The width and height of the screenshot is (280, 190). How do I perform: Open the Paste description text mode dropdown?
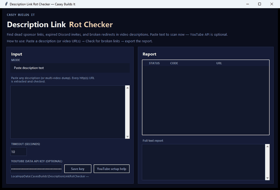70,68
